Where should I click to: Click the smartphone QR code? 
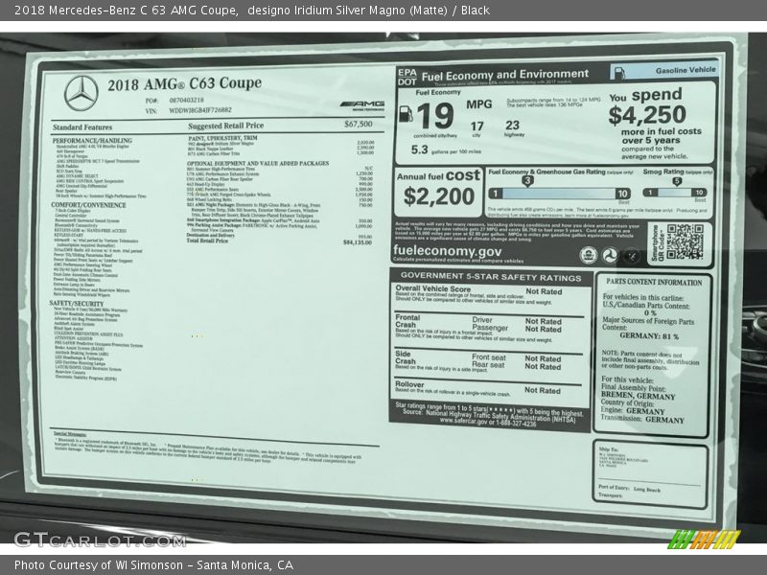(685, 241)
